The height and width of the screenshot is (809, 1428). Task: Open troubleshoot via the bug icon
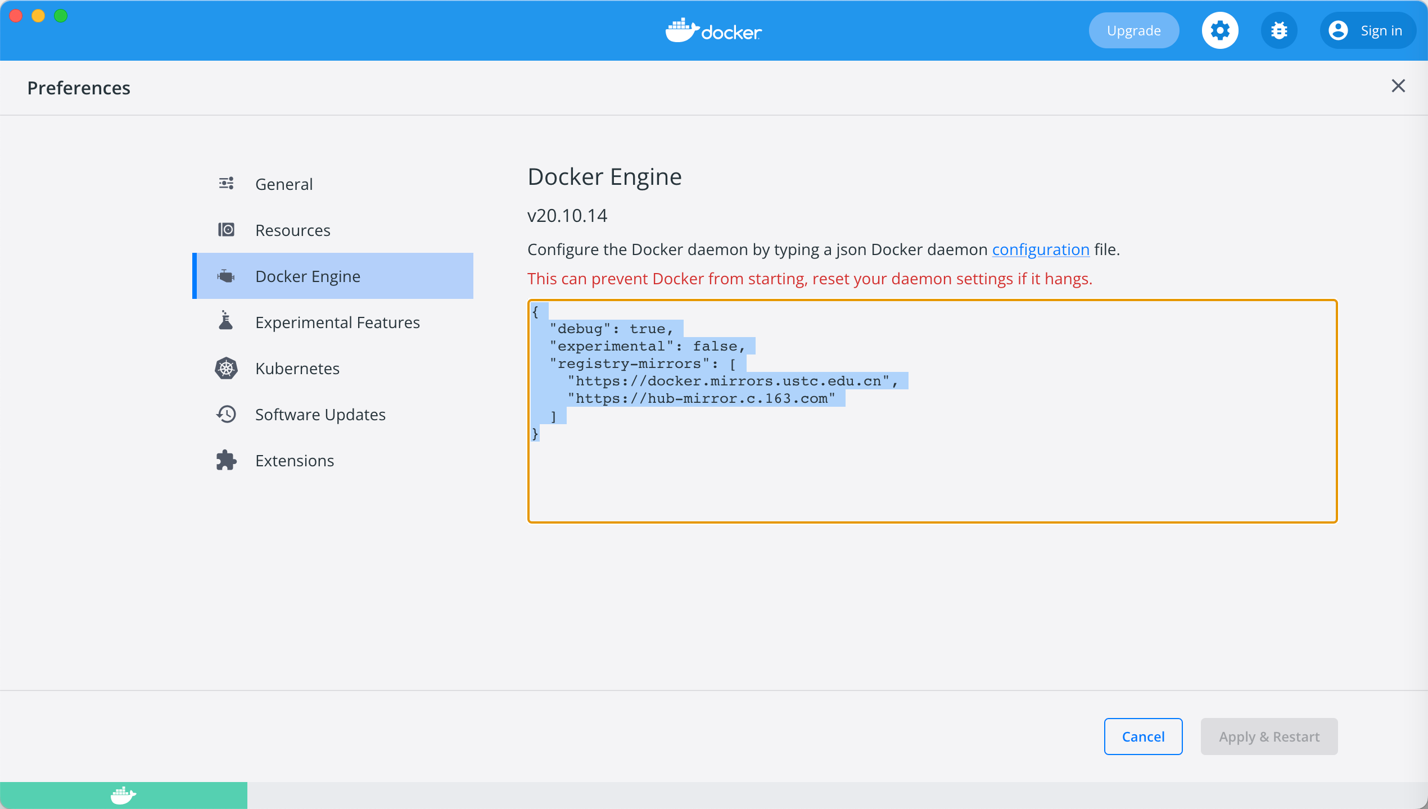pyautogui.click(x=1279, y=30)
